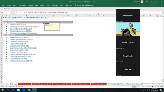
Task: Open link Nhu cầu vốn kinh doanh 2018-2024
Action: [x=21, y=29]
